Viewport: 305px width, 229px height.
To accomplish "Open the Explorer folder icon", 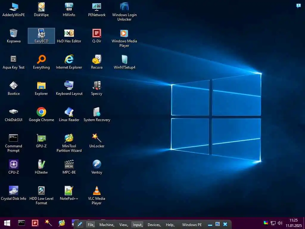I will click(x=41, y=89).
